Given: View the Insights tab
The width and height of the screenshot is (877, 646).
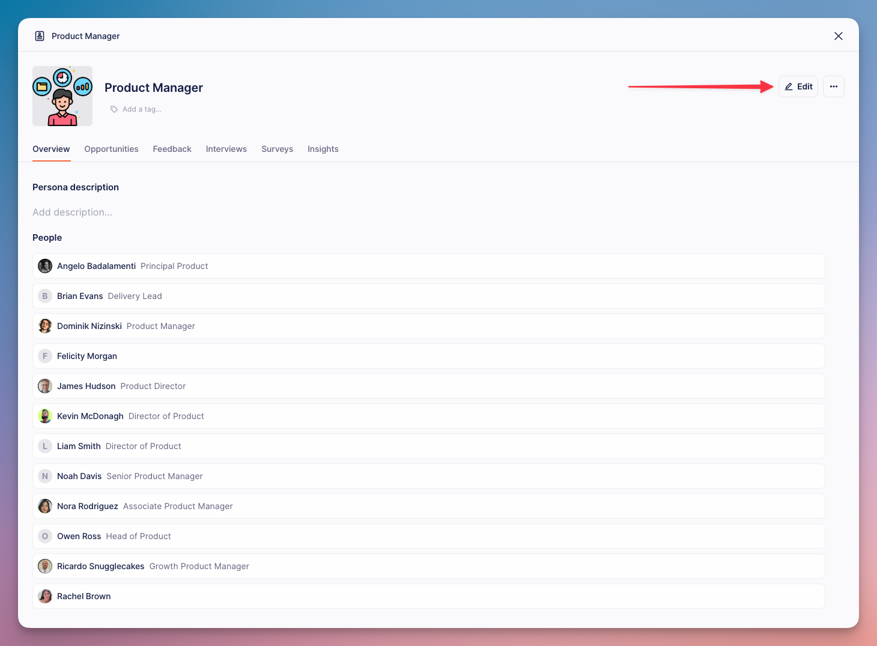Looking at the screenshot, I should [x=323, y=149].
